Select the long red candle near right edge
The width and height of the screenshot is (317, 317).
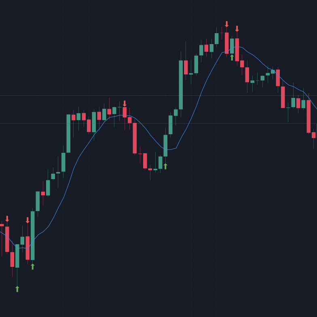pos(309,116)
